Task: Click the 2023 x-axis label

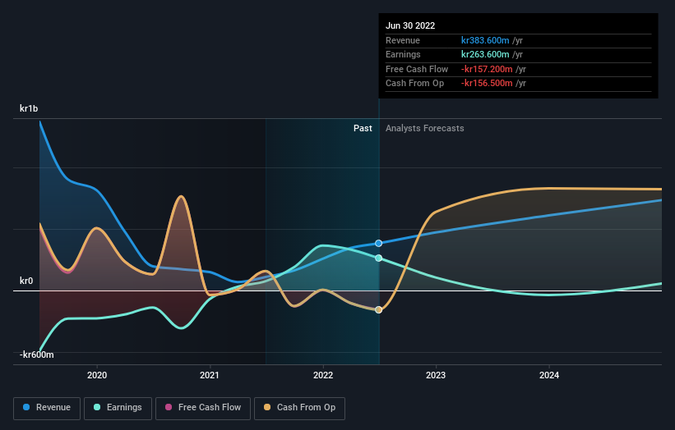Action: pos(436,375)
